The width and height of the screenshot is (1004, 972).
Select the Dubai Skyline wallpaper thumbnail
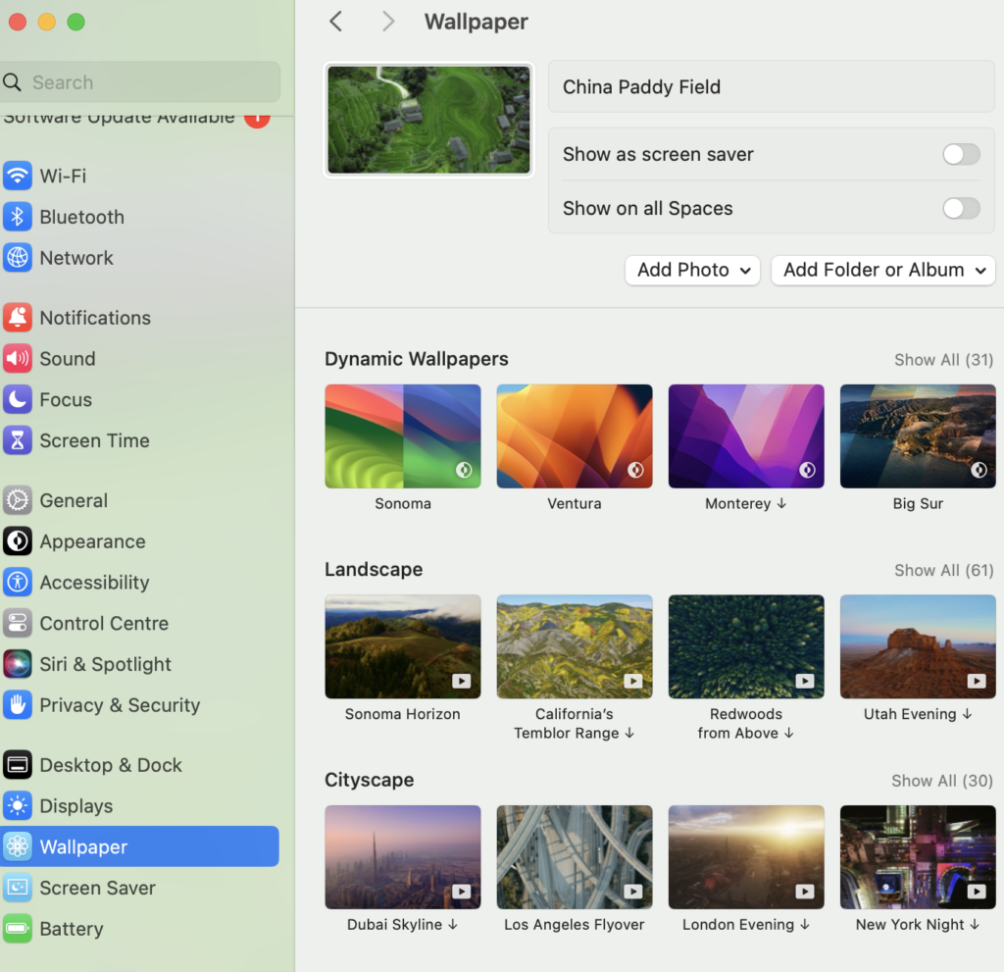coord(402,856)
